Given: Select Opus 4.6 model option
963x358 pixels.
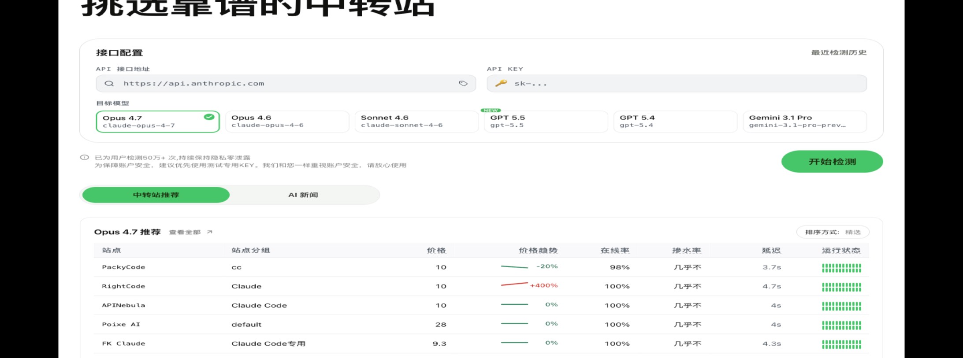Looking at the screenshot, I should coord(287,122).
